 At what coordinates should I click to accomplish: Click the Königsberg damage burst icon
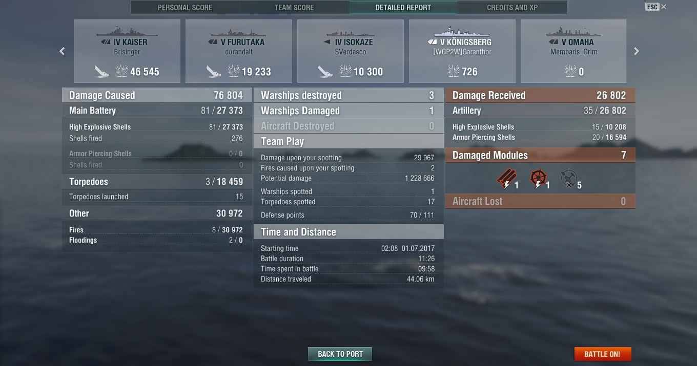pyautogui.click(x=454, y=71)
